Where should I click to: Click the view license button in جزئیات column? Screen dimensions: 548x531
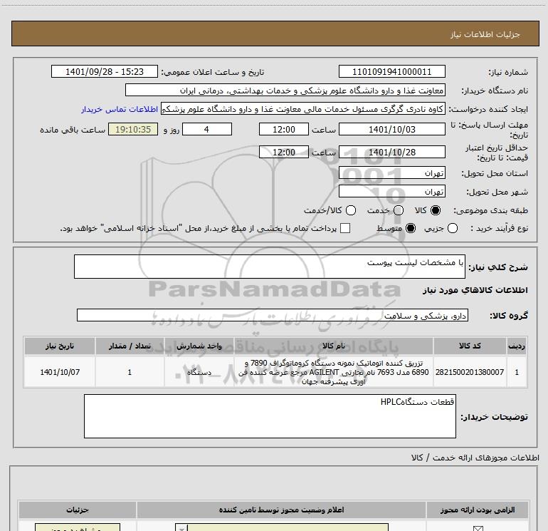click(78, 527)
